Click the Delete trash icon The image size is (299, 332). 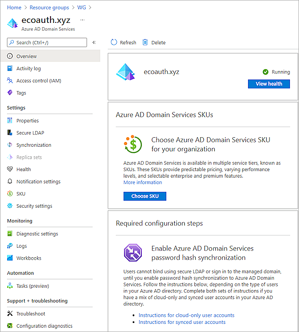pyautogui.click(x=145, y=42)
